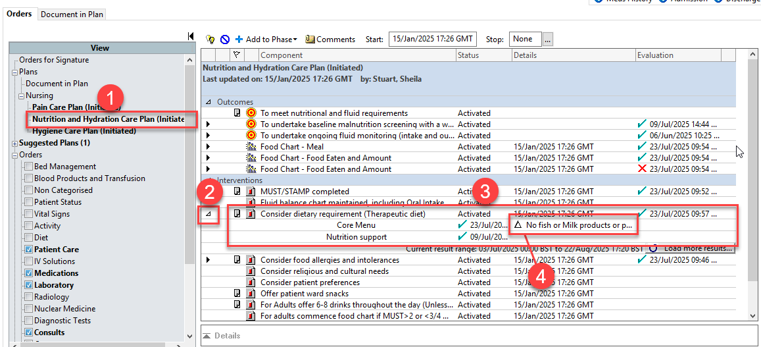
Task: Switch to the Document in Plan tab
Action: (x=72, y=14)
